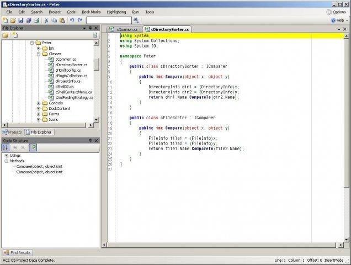
Task: Collapse the Classes folder in File Explorer
Action: tap(39, 54)
